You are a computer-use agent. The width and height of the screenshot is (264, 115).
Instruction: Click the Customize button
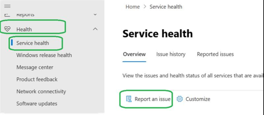[x=193, y=99]
